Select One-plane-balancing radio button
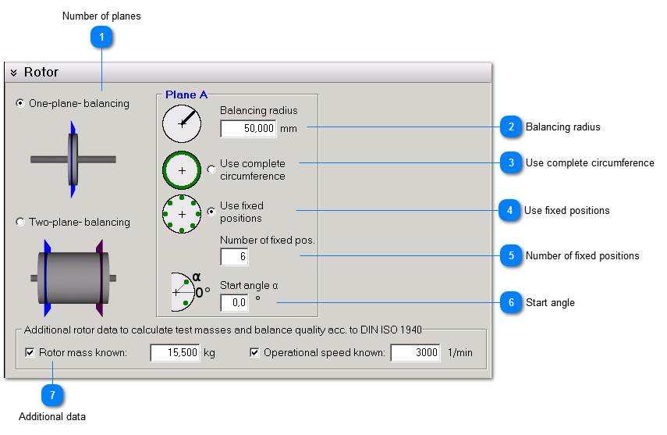This screenshot has height=435, width=667. click(x=20, y=103)
